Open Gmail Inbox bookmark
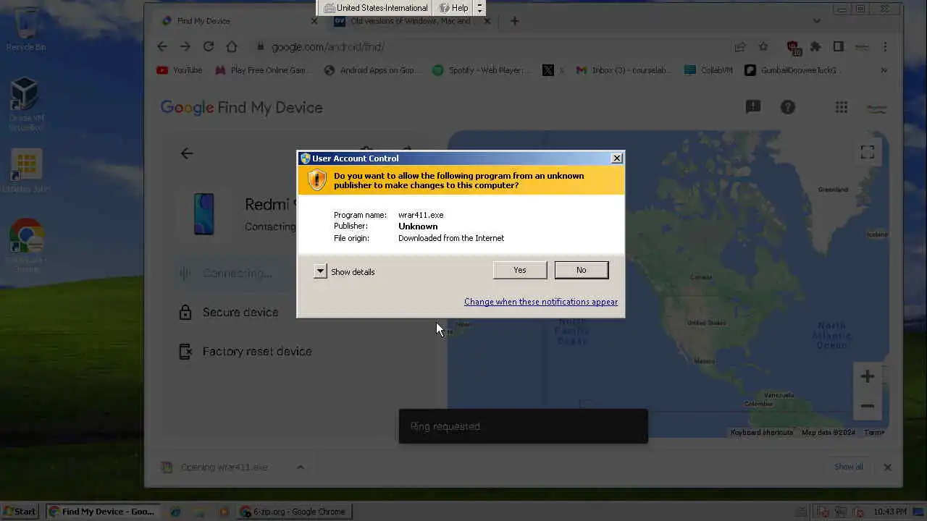Viewport: 927px width, 521px height. pyautogui.click(x=624, y=70)
